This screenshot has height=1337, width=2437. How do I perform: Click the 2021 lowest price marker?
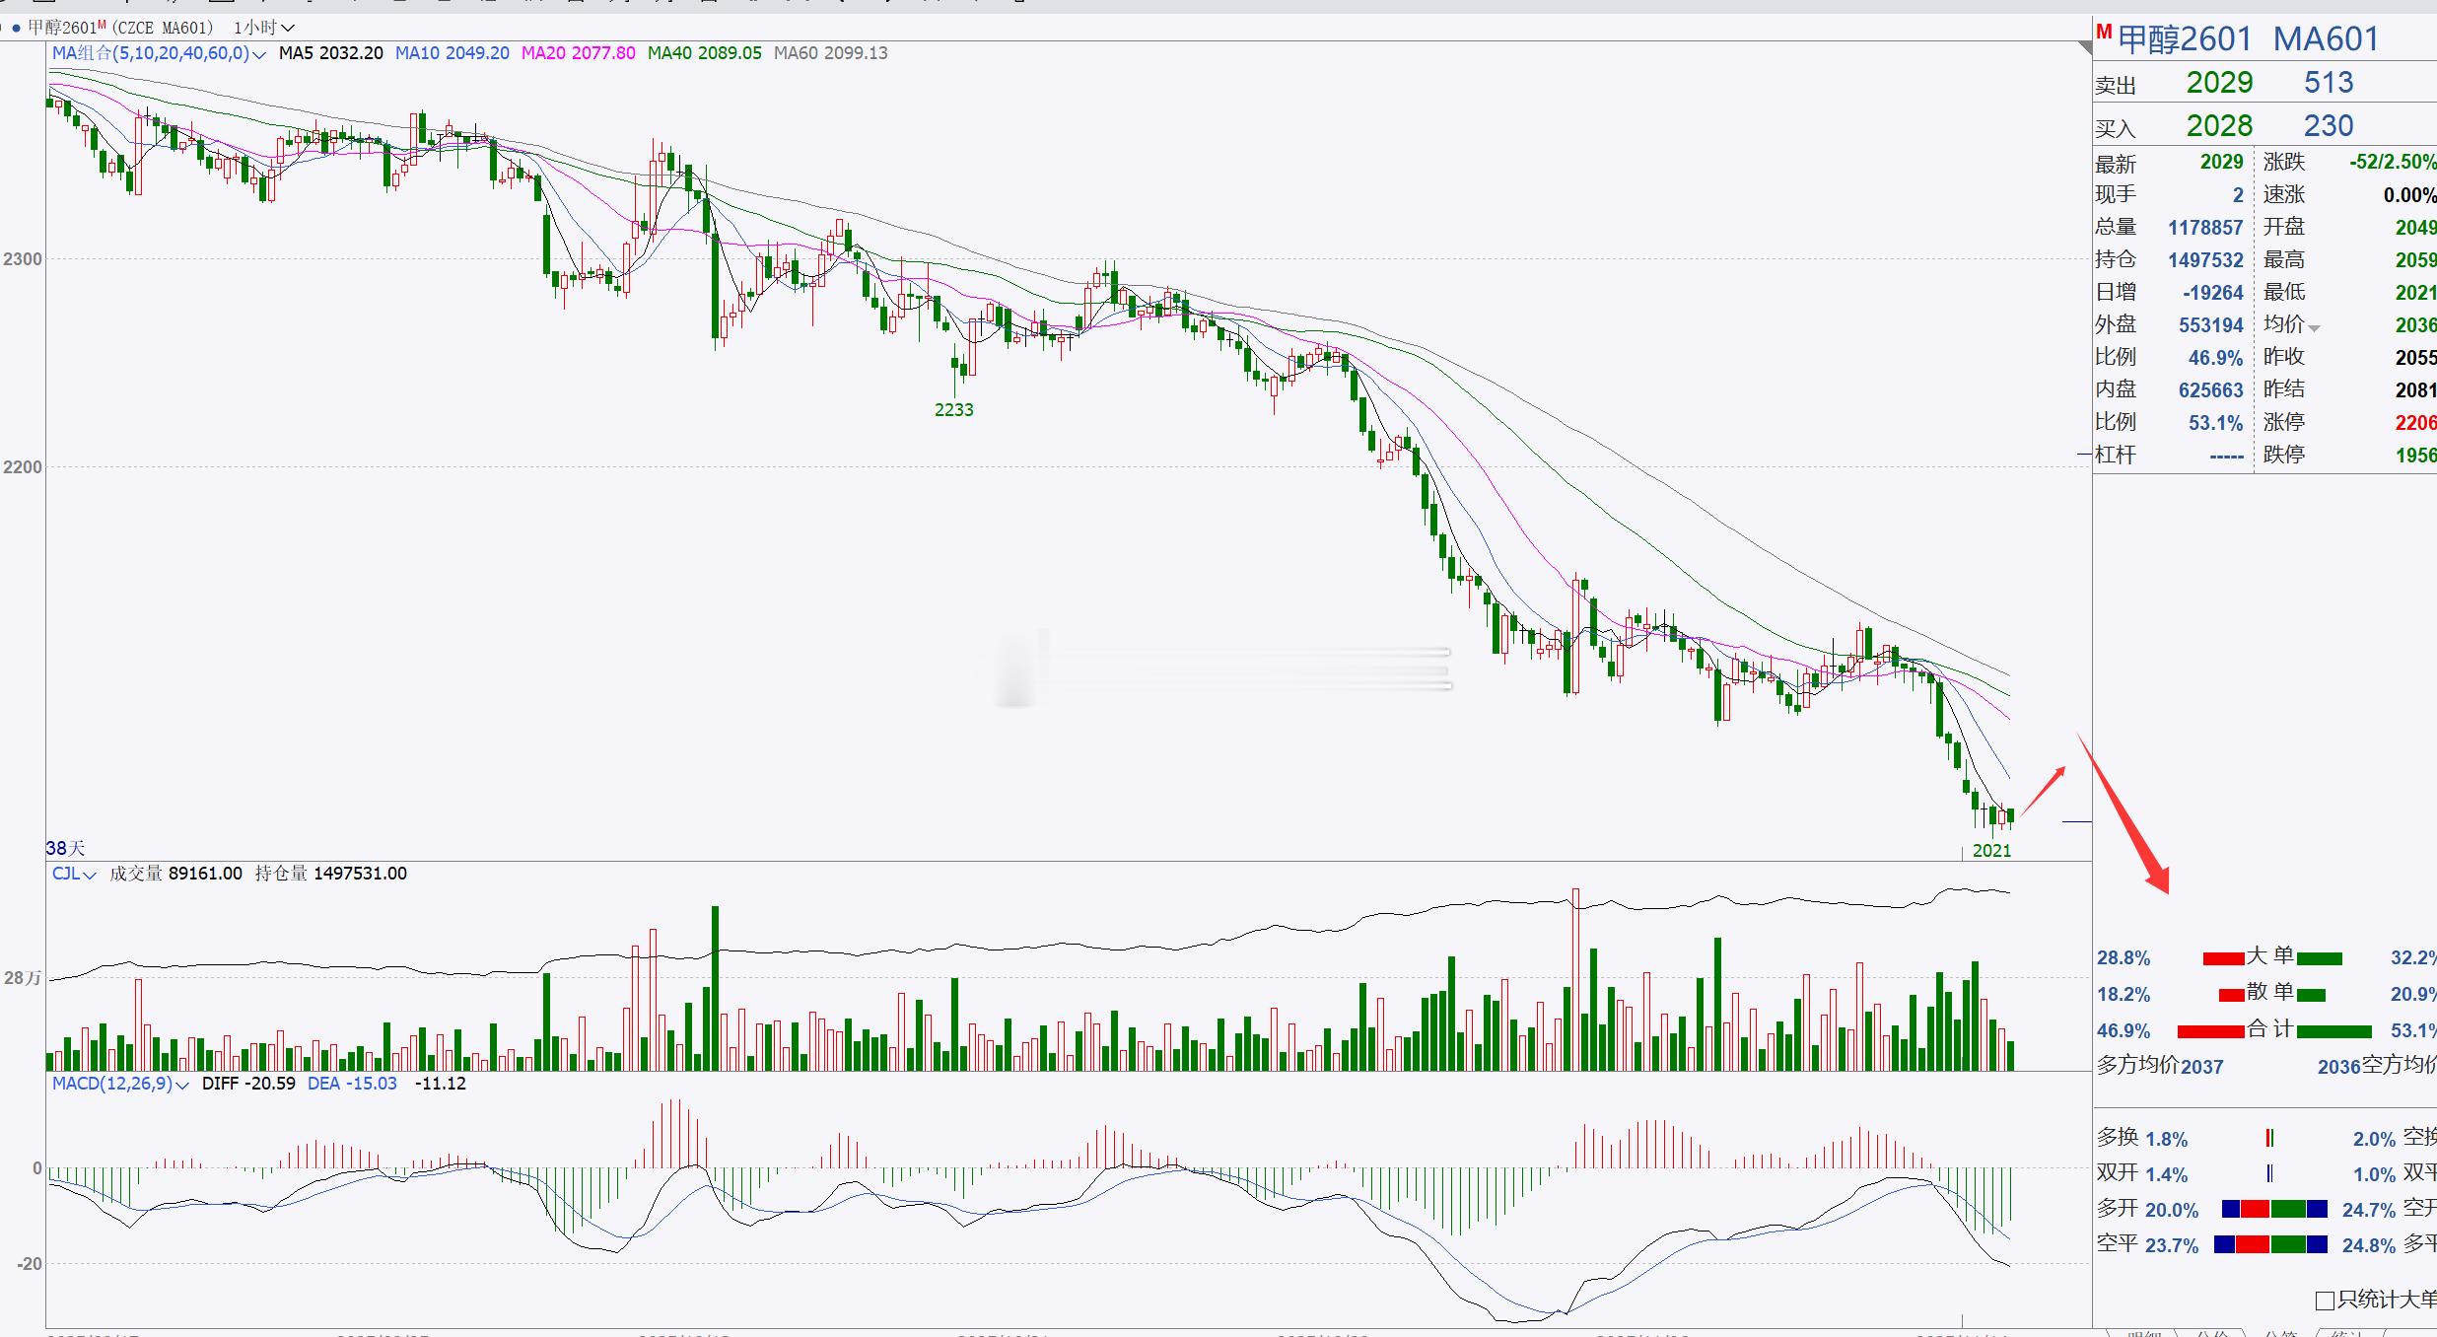pyautogui.click(x=1991, y=851)
